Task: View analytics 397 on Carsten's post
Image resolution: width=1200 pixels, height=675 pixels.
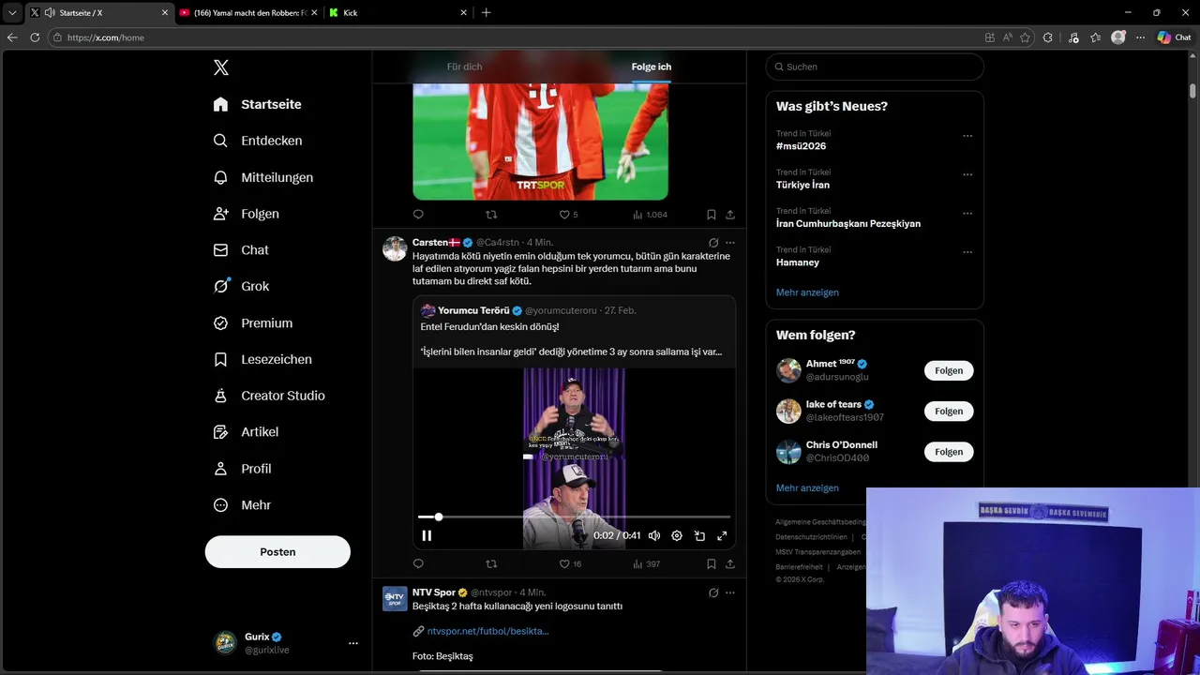Action: [647, 564]
